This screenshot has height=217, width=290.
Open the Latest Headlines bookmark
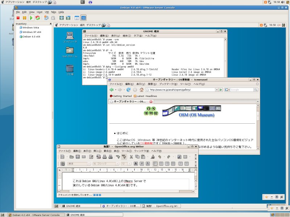[x=145, y=96]
